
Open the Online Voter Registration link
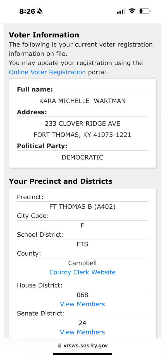coord(47,72)
